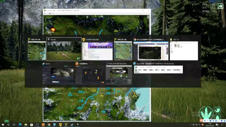Open the Sogou toolbar soft keyboard
The image size is (226, 127).
tap(216, 121)
